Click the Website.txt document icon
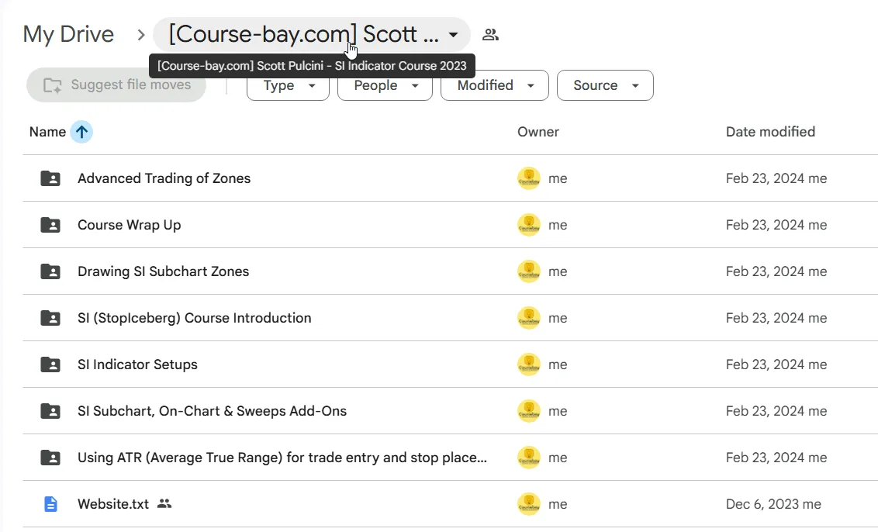 (50, 504)
